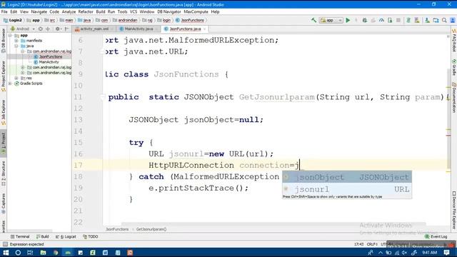The height and width of the screenshot is (257, 457).
Task: Collapse the app module tree node
Action: [x=10, y=35]
